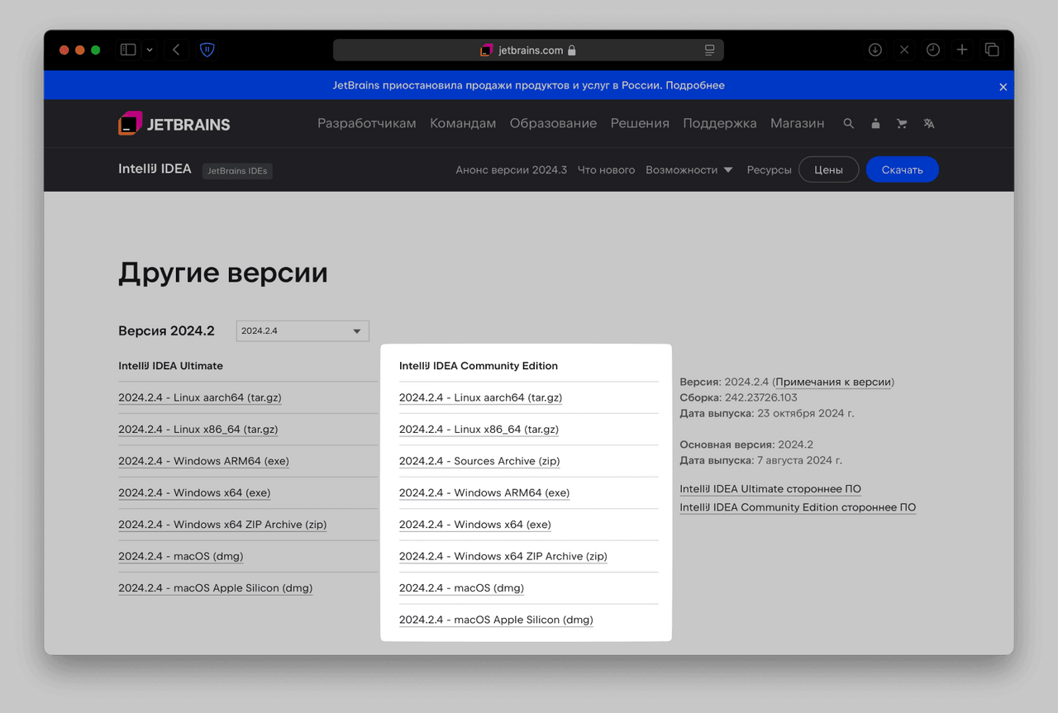
Task: Open the language selector icon
Action: [x=929, y=123]
